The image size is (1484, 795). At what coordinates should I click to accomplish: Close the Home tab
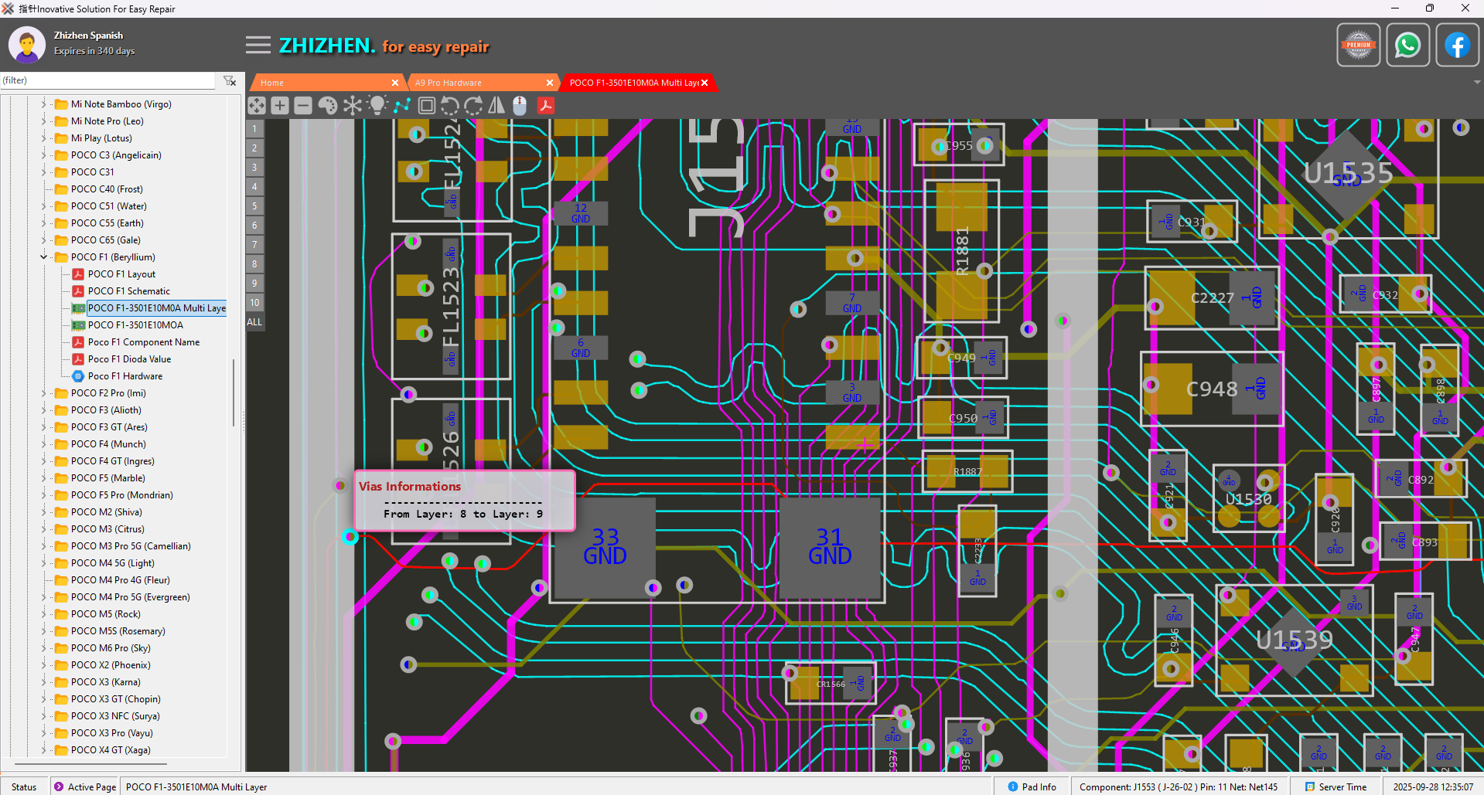pyautogui.click(x=395, y=83)
